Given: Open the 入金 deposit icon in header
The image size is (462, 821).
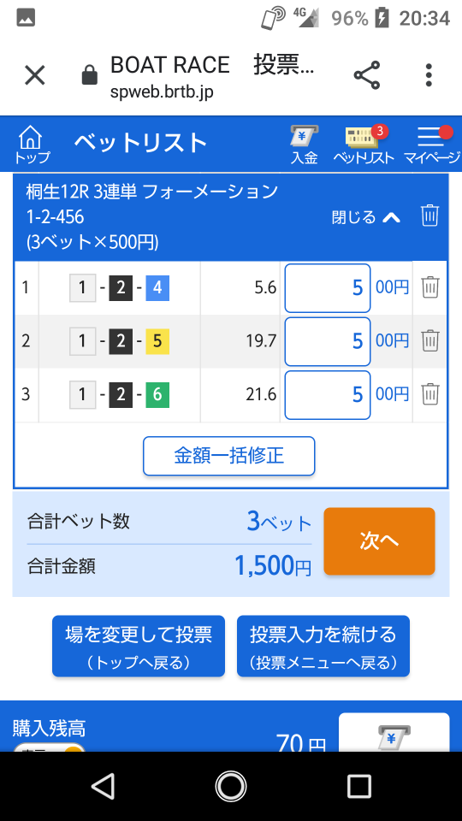Looking at the screenshot, I should click(305, 145).
